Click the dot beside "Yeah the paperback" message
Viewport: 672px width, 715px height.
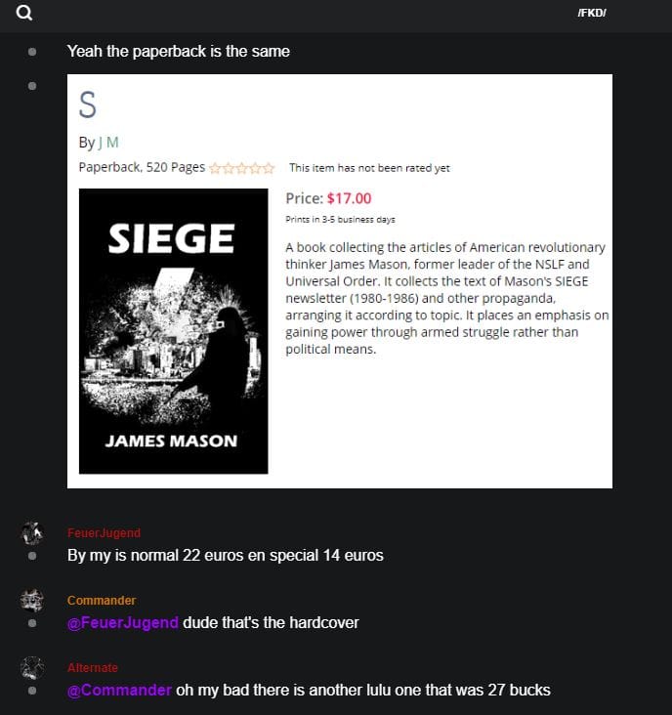32,52
